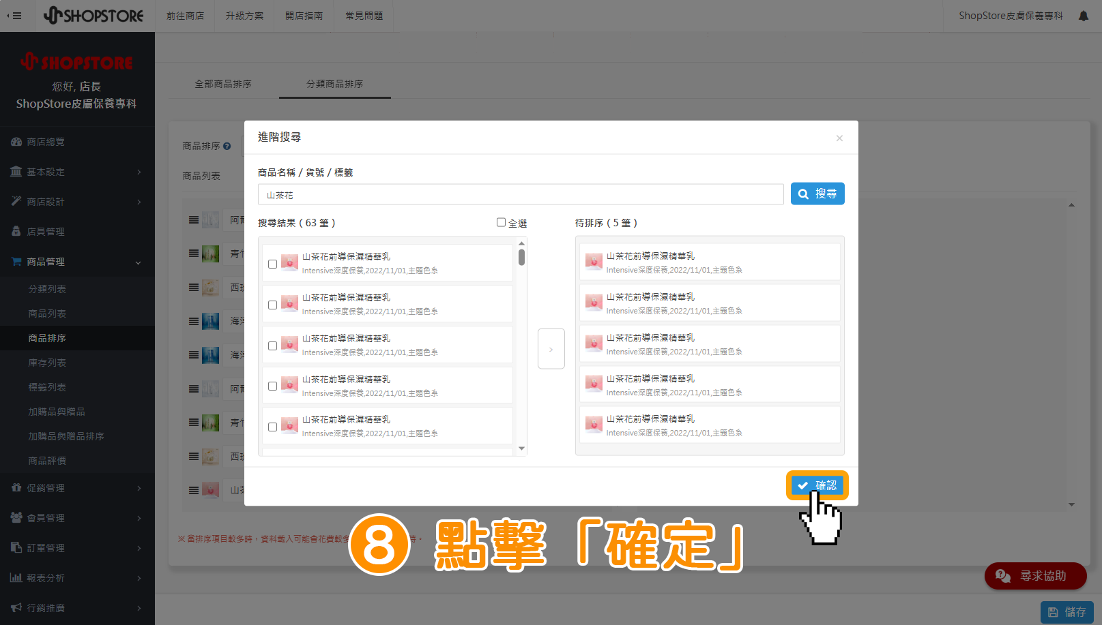Click the up arrow of search results scrollbar
Viewport: 1102px width, 625px height.
(x=522, y=243)
